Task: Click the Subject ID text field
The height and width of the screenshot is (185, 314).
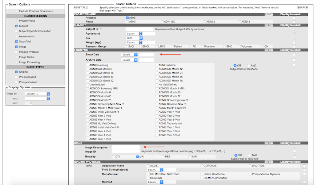Action: click(139, 29)
